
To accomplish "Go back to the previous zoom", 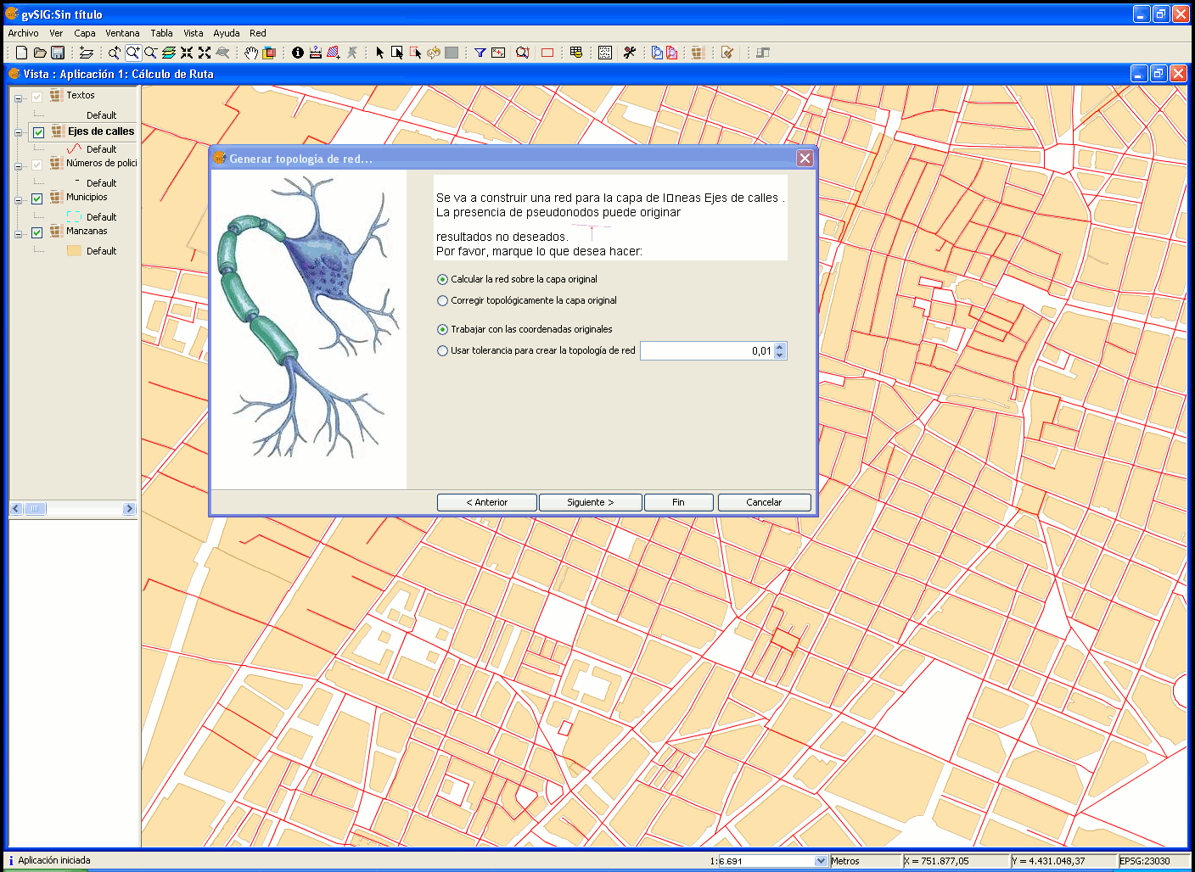I will [x=114, y=53].
